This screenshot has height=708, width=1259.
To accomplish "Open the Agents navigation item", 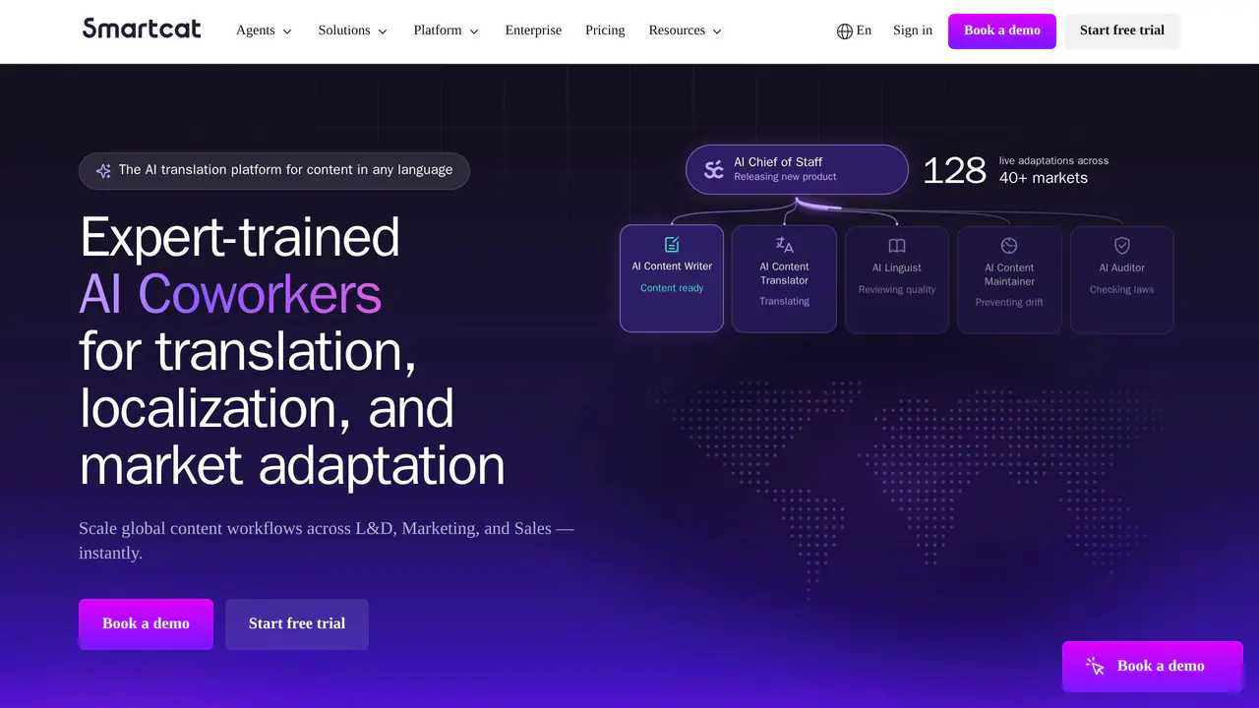I will tap(265, 30).
